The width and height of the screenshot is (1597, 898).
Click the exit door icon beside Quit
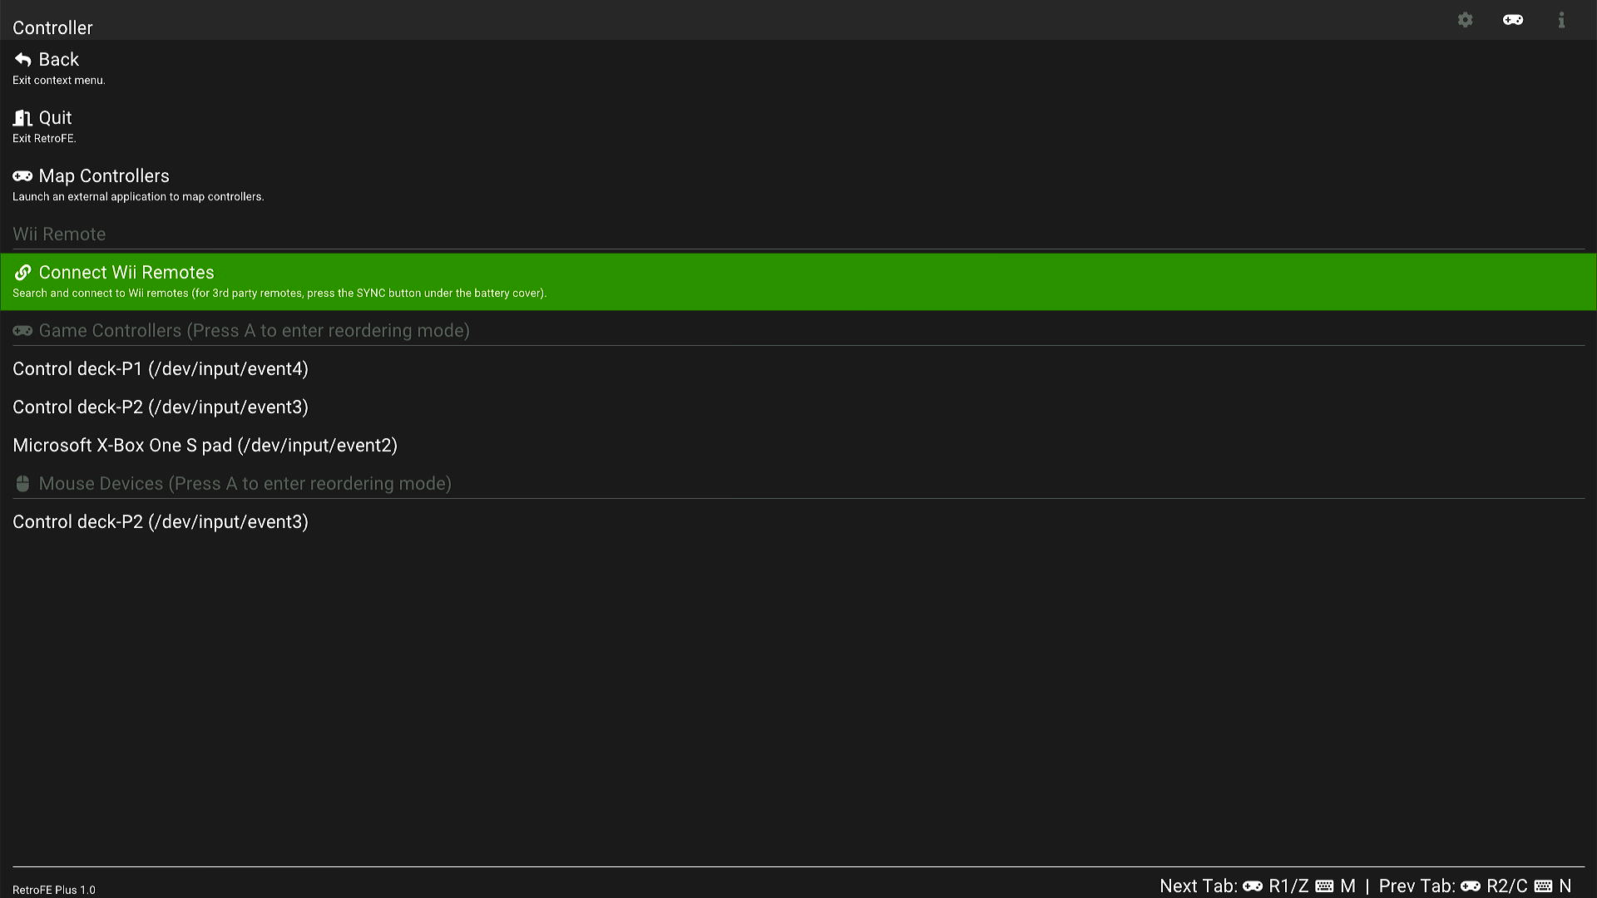pos(21,117)
